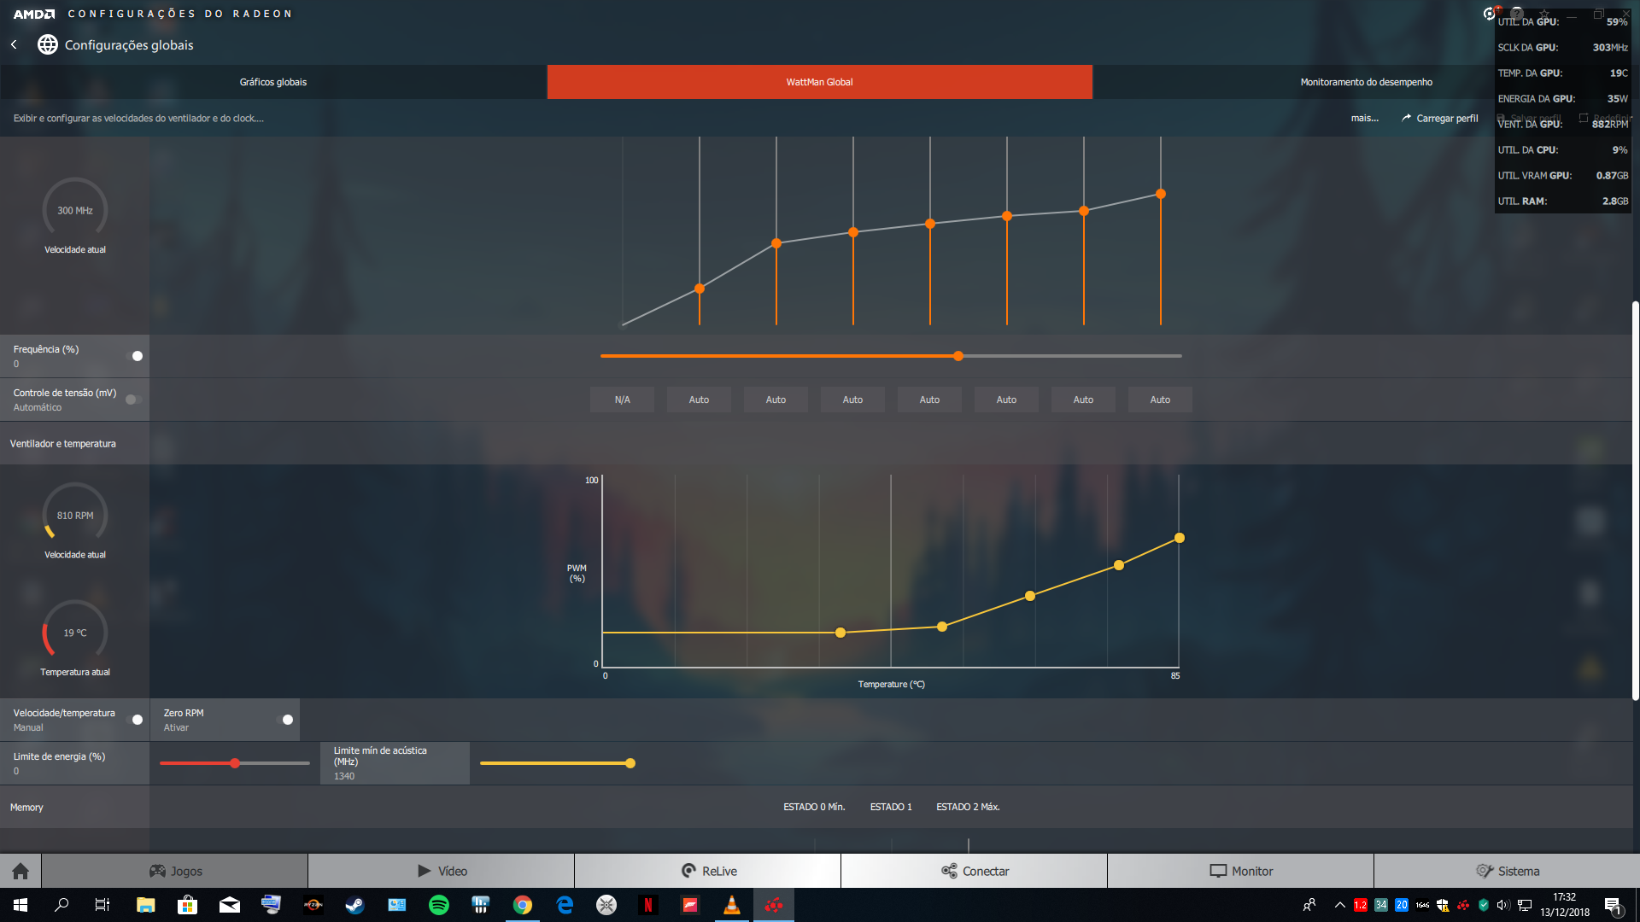Click the green shield antivirus tray icon

coord(1484,905)
